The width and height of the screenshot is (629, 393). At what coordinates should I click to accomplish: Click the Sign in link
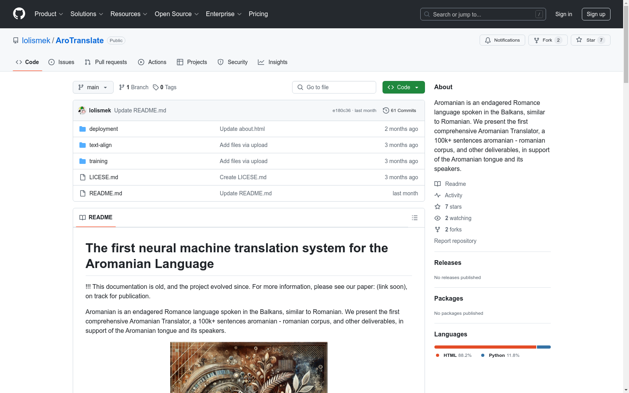click(564, 14)
